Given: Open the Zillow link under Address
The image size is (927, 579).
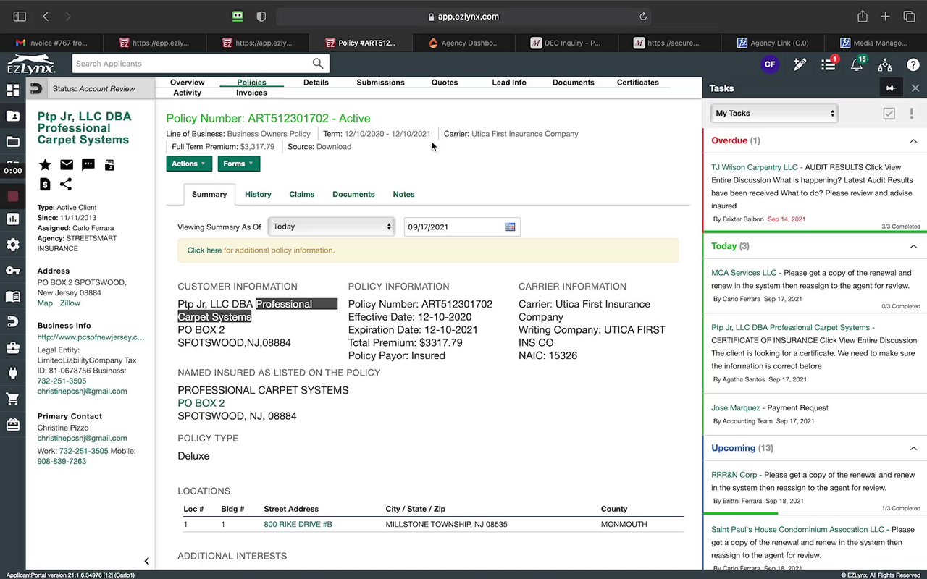Looking at the screenshot, I should [x=70, y=303].
